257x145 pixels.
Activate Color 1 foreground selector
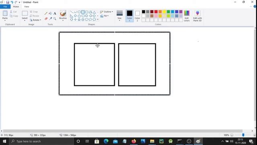(129, 16)
